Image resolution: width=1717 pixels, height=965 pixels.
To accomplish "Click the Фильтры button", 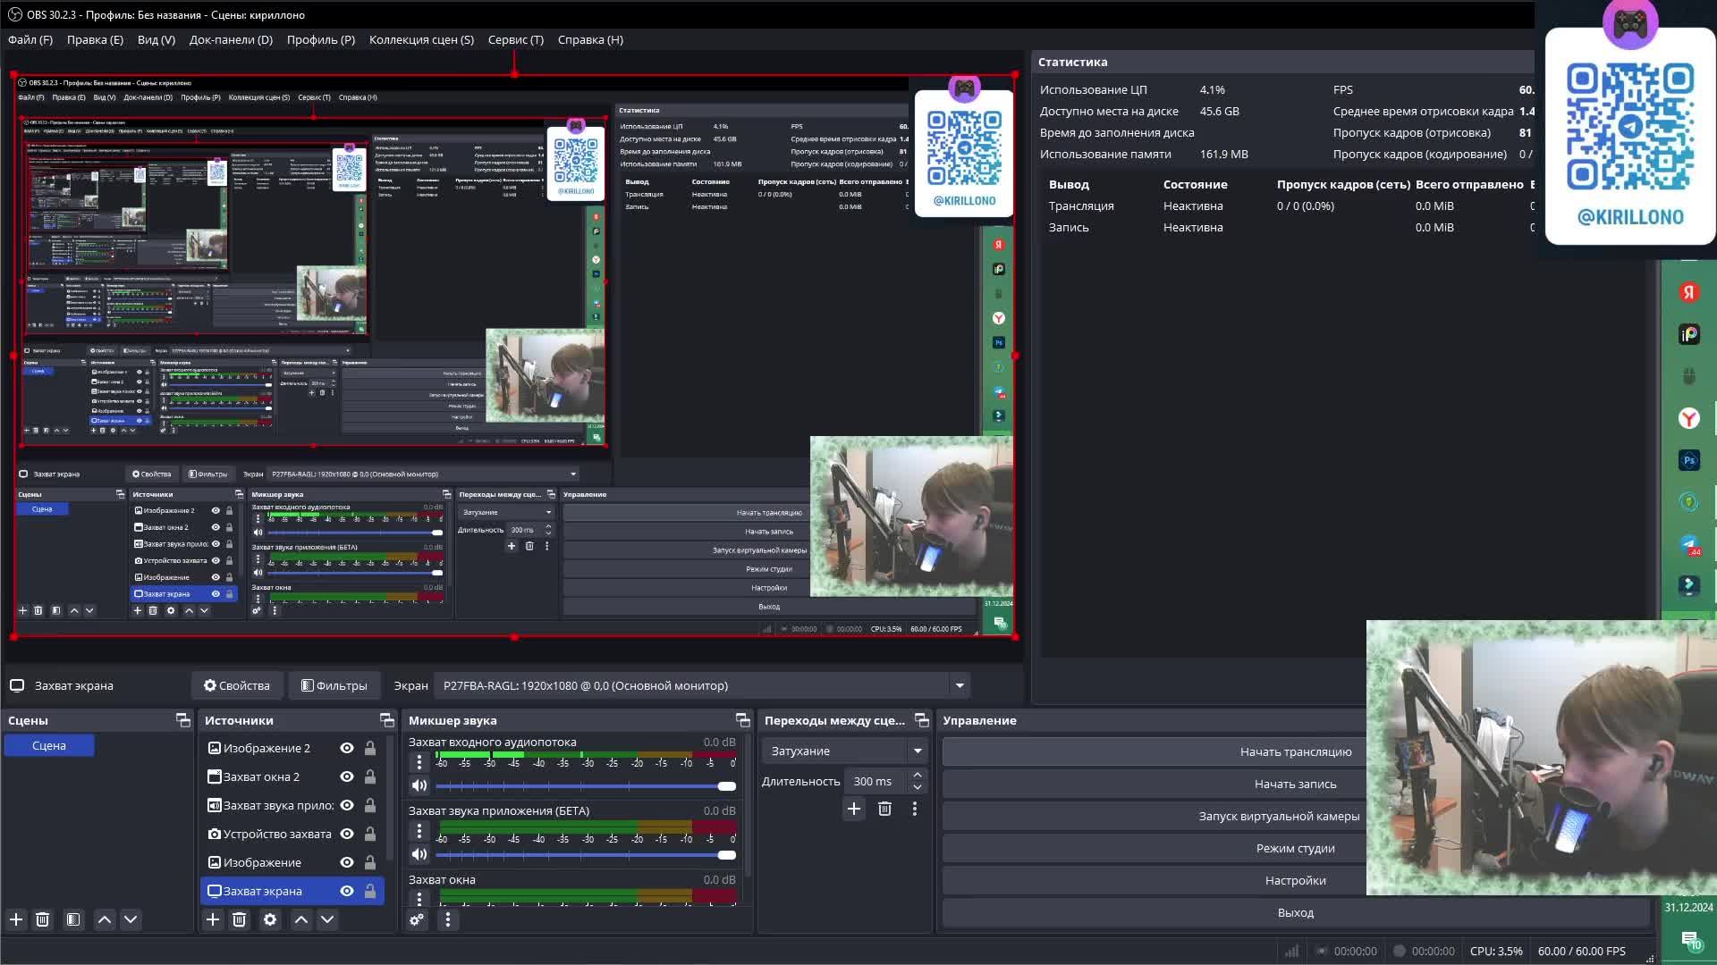I will click(334, 686).
